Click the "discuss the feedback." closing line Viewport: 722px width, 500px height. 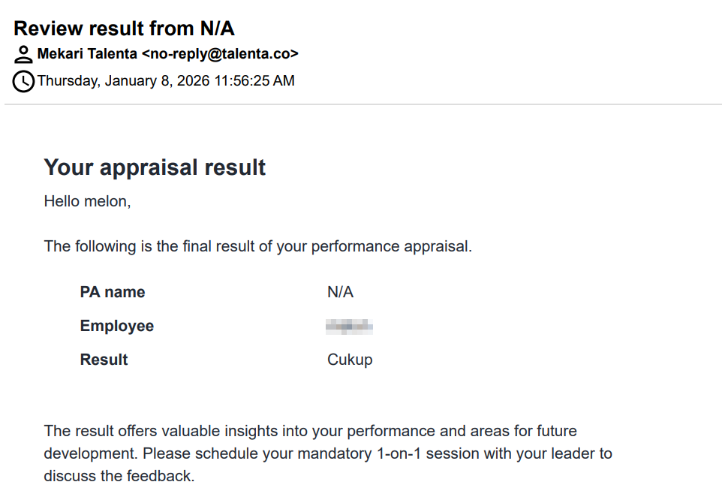(119, 476)
